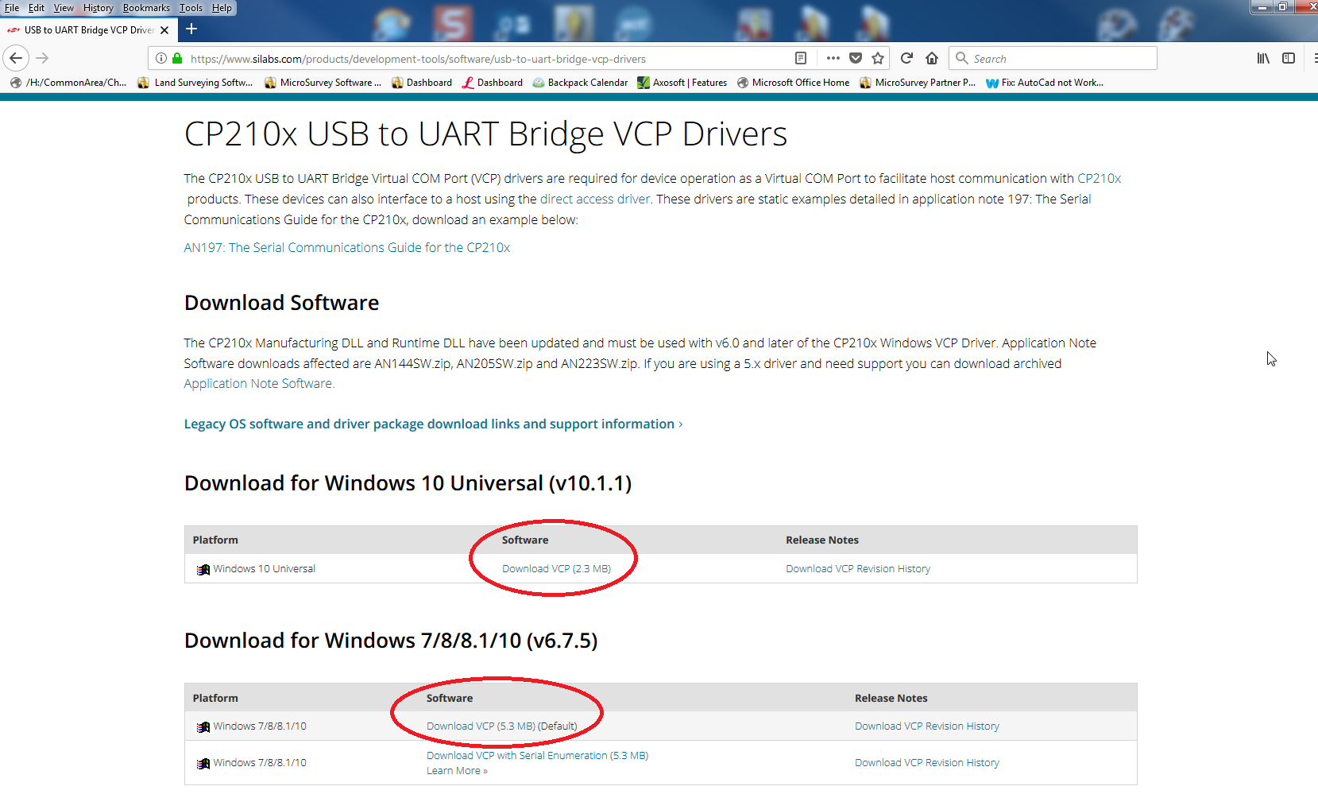Open the Bookmarks menu

pos(146,8)
